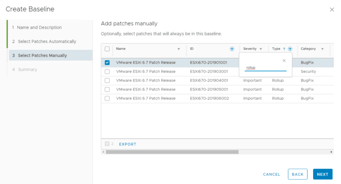The width and height of the screenshot is (341, 184).
Task: Open the Name column filter
Action: click(x=179, y=49)
